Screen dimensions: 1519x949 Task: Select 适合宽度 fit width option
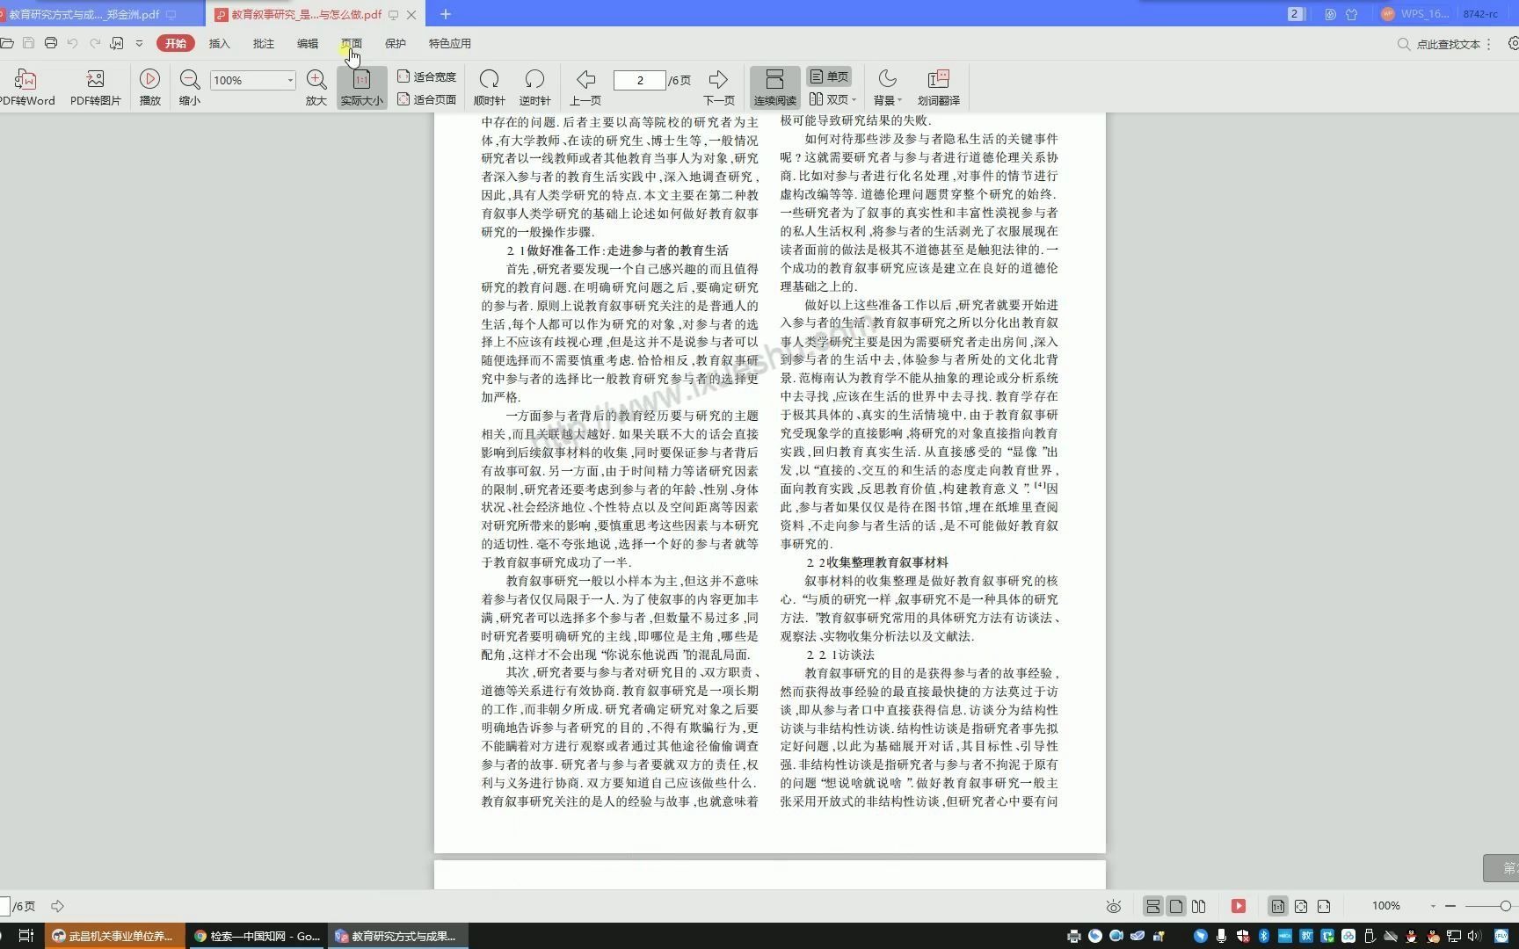[427, 76]
